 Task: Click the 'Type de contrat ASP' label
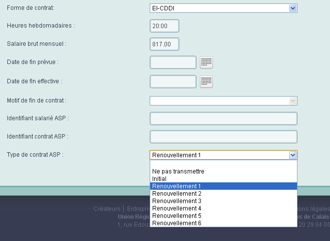coord(35,155)
